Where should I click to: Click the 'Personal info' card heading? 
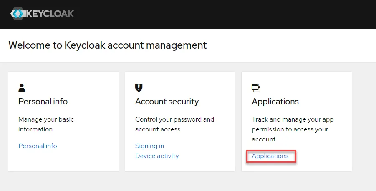(x=43, y=102)
